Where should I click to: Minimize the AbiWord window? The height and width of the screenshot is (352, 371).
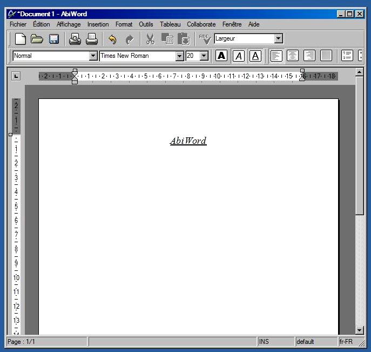(x=341, y=14)
